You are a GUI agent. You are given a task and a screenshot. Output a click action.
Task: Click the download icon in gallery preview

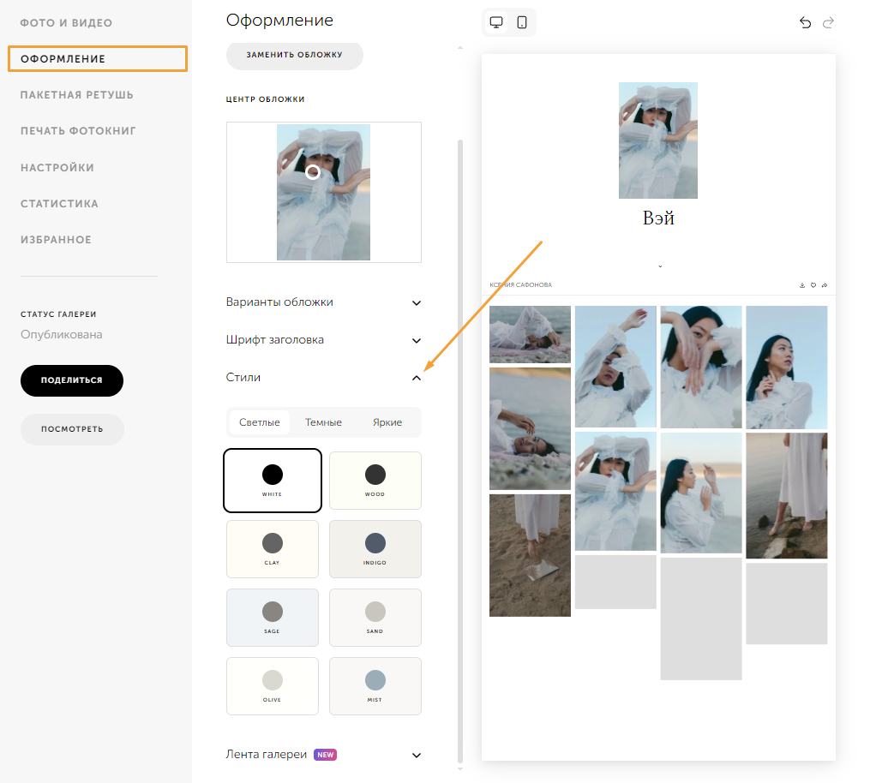801,285
